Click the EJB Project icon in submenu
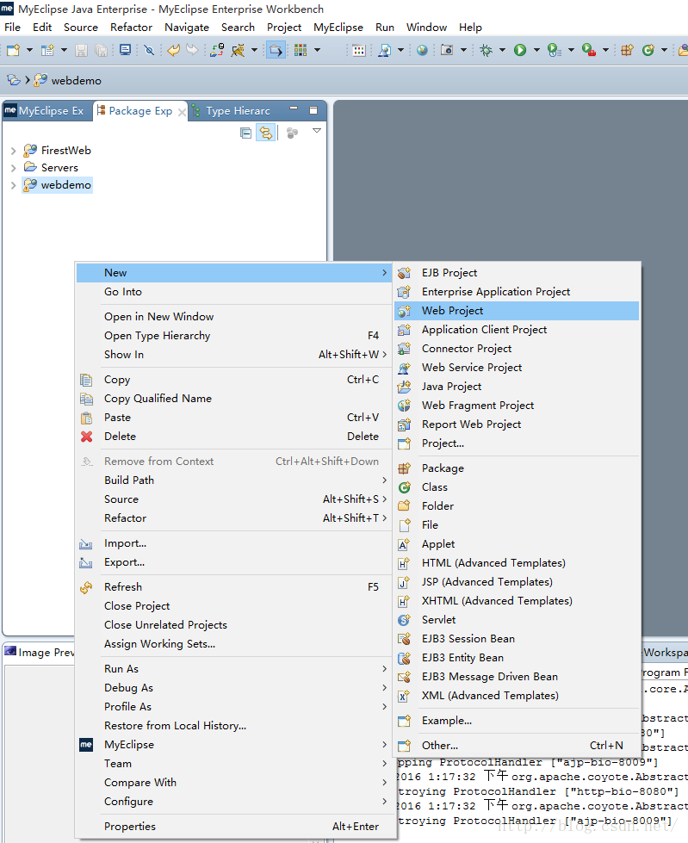This screenshot has width=688, height=843. pyautogui.click(x=404, y=273)
